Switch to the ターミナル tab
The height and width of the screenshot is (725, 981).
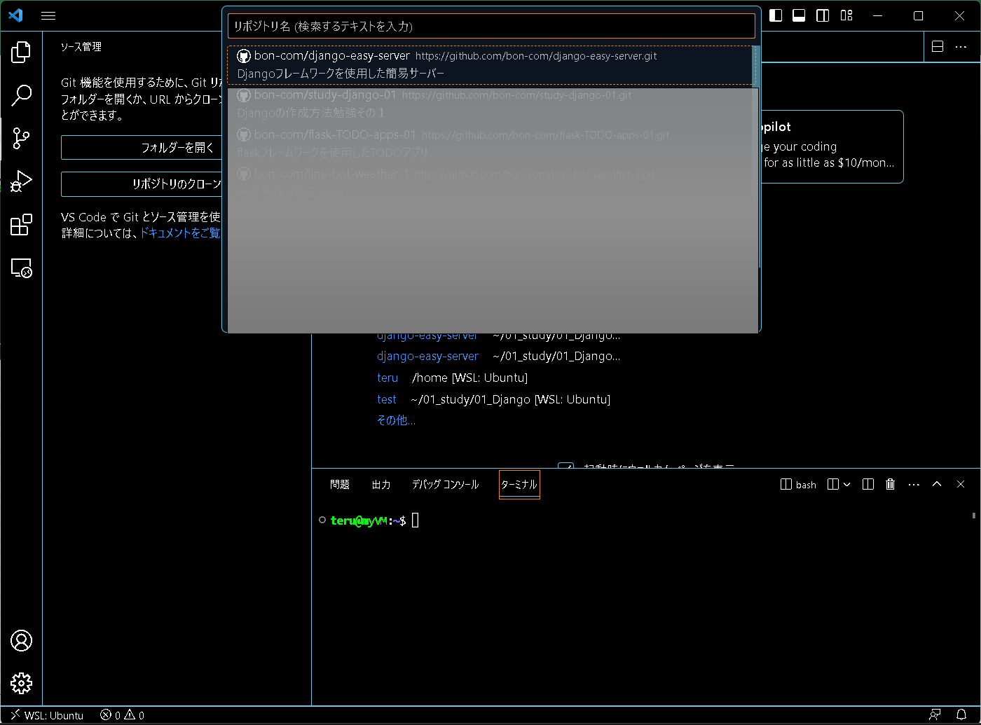(x=519, y=485)
